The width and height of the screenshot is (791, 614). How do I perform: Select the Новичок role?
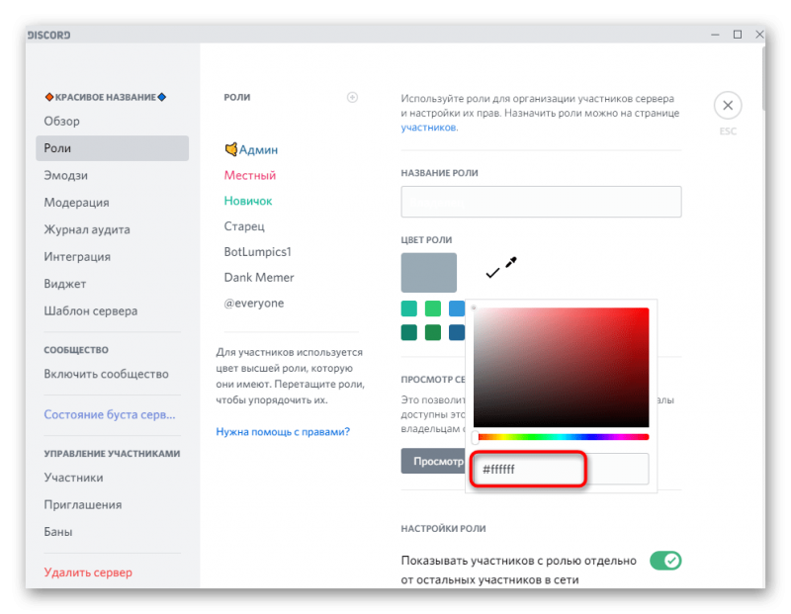coord(248,201)
